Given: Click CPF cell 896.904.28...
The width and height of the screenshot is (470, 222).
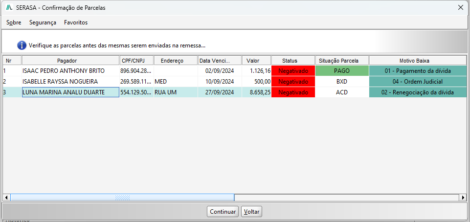Looking at the screenshot, I should [x=136, y=71].
